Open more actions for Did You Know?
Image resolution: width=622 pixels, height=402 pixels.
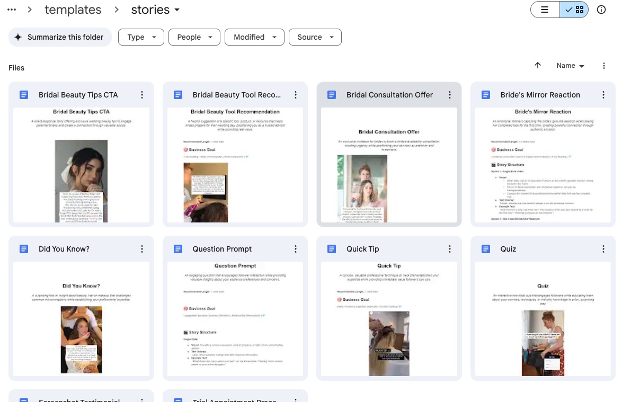(141, 248)
